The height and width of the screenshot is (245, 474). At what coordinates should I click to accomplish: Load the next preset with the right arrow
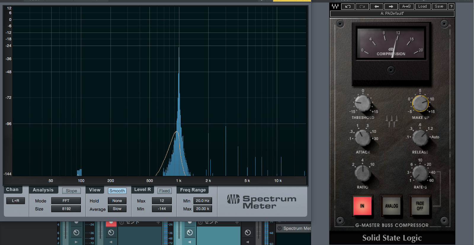(391, 6)
